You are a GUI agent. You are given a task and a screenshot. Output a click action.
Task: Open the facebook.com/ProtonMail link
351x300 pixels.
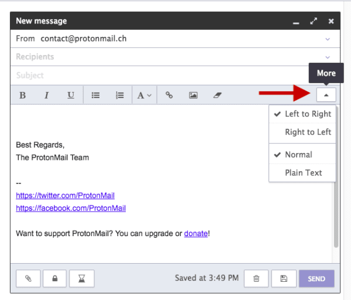[71, 208]
